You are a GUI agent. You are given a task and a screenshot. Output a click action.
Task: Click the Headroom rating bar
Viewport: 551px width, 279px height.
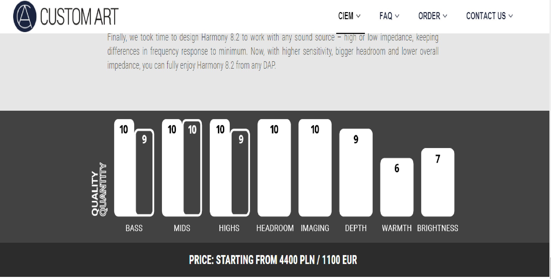coord(274,168)
